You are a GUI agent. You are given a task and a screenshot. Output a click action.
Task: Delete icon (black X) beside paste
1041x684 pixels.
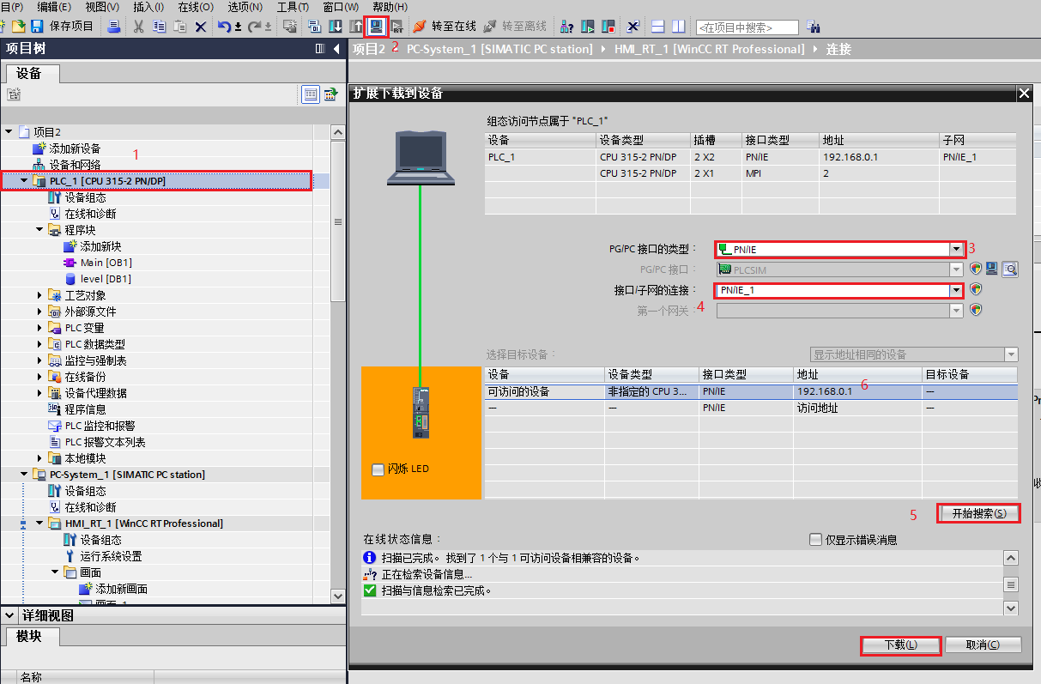pos(201,27)
